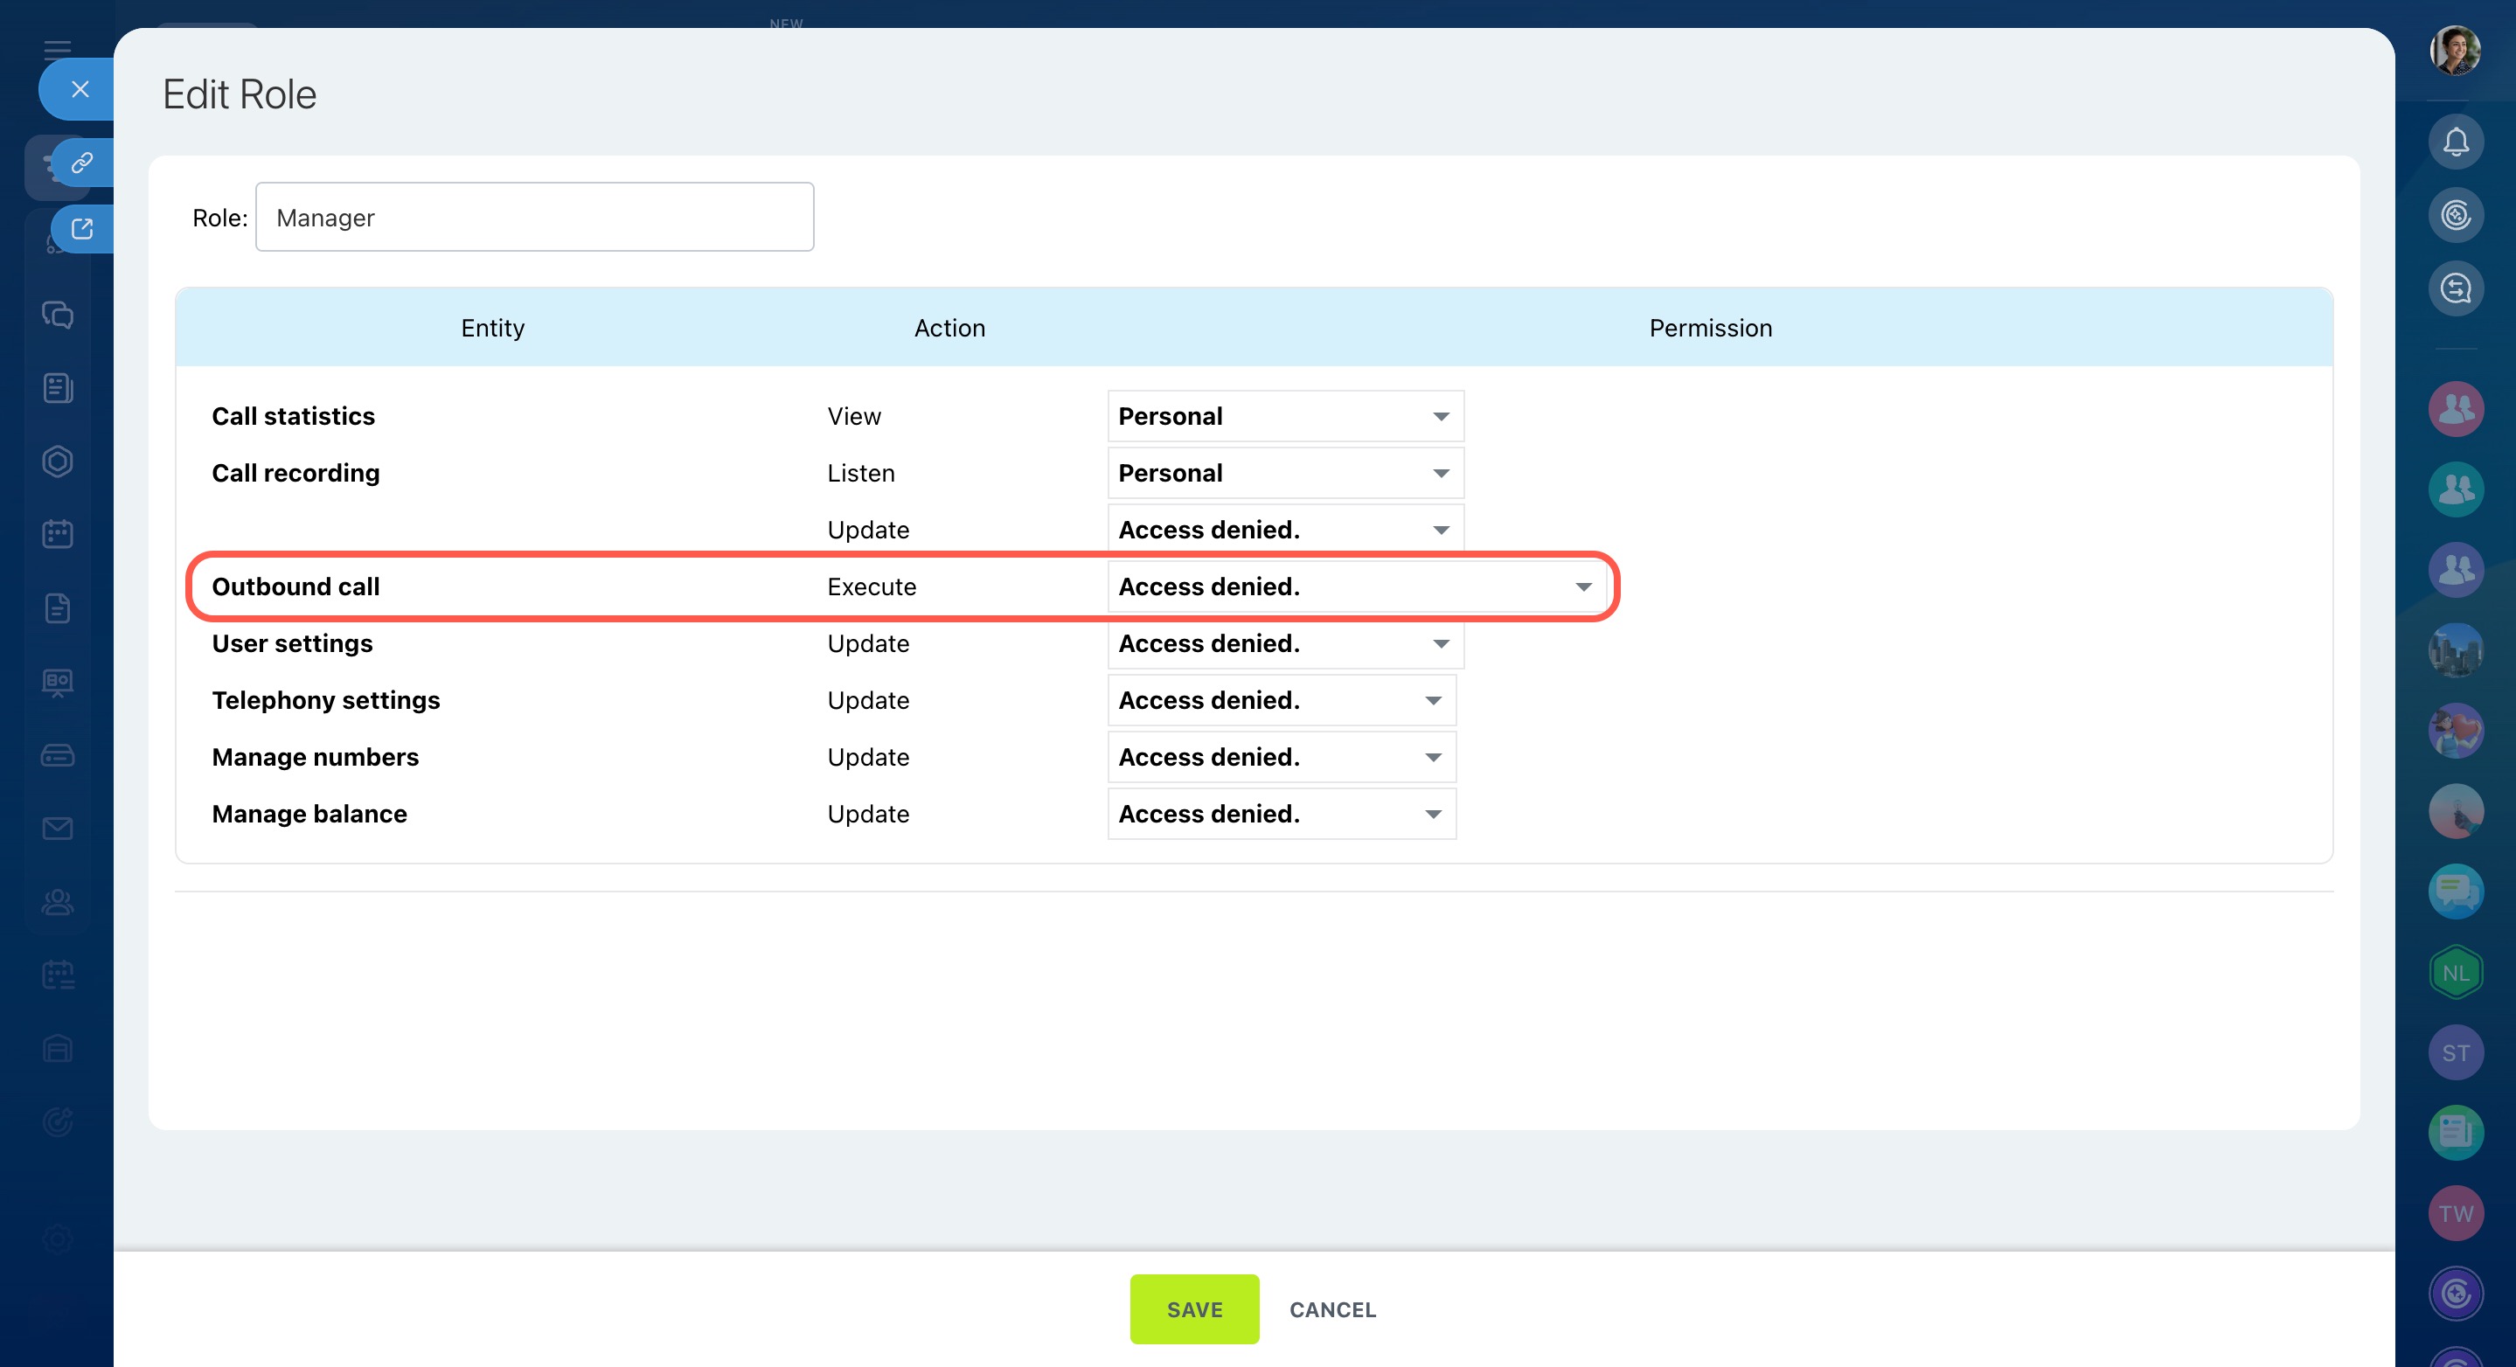Image resolution: width=2516 pixels, height=1367 pixels.
Task: Open Outbound call Execute permission dropdown
Action: (1356, 586)
